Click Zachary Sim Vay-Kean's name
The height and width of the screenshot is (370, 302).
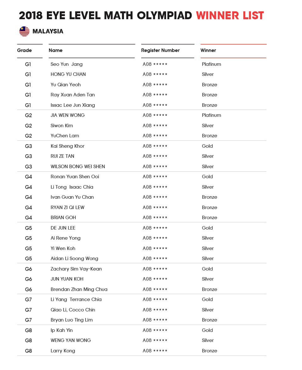76,269
